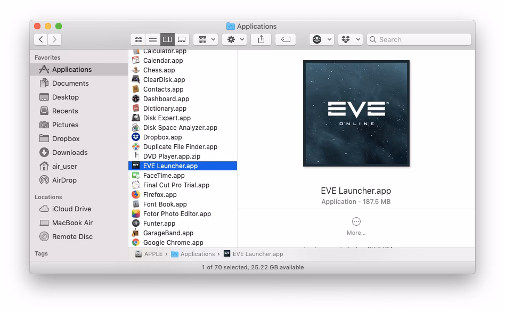
Task: Close the Finder window with red button
Action: [37, 26]
